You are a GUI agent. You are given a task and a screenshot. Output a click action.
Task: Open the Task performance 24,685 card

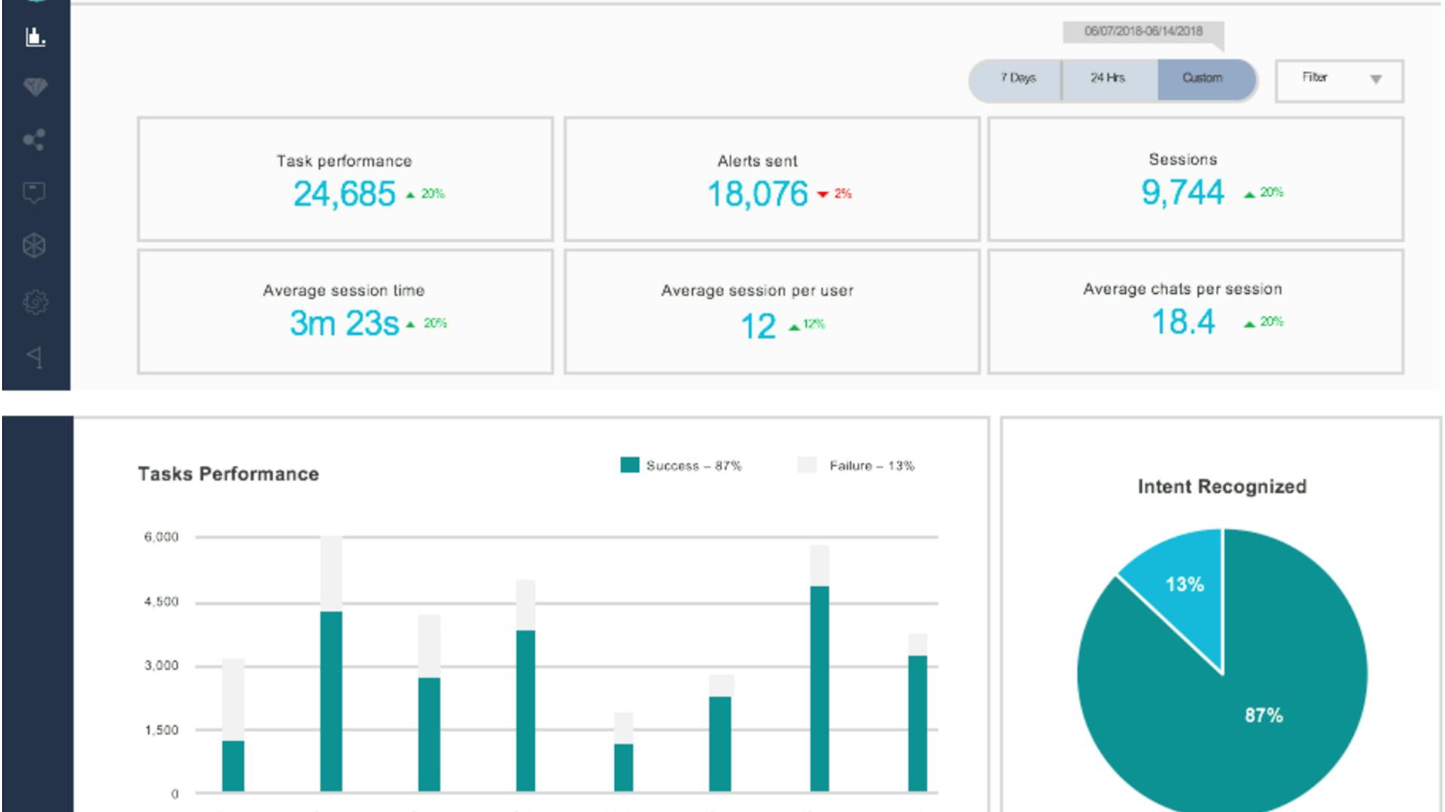pyautogui.click(x=345, y=179)
